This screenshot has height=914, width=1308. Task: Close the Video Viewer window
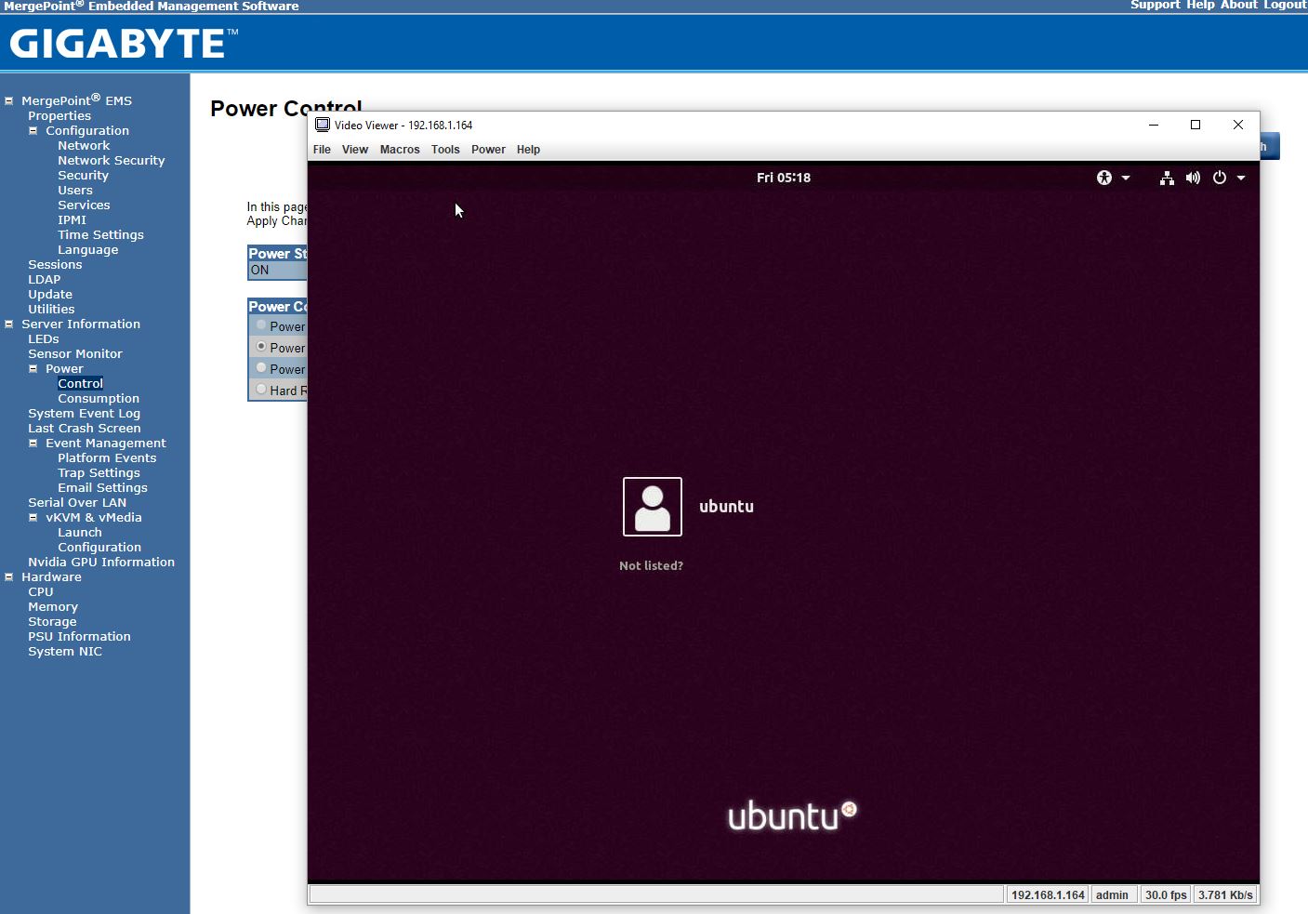1238,125
